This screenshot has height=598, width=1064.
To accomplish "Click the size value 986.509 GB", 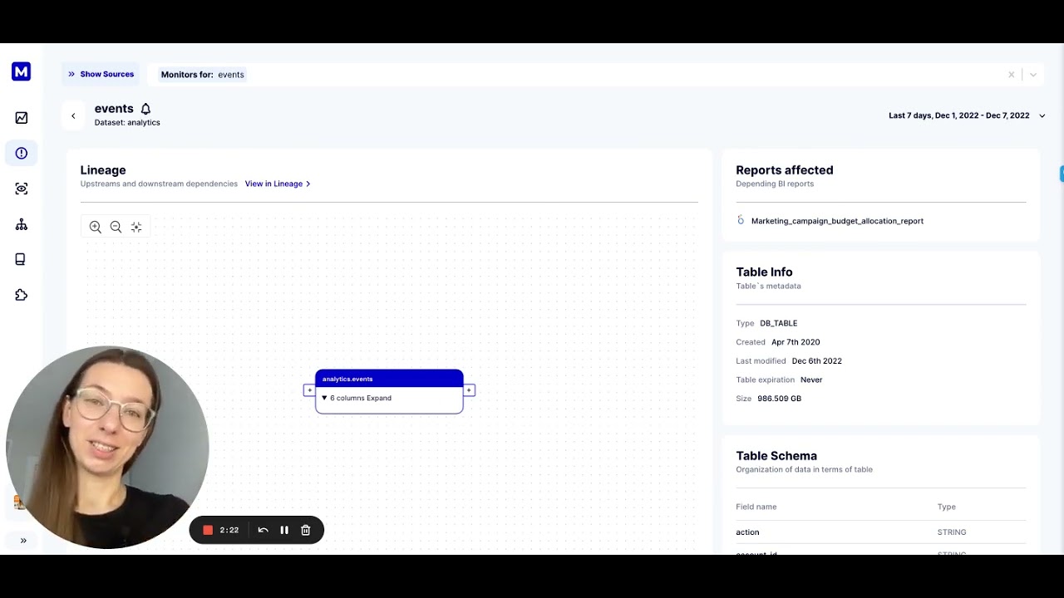I will (x=779, y=399).
